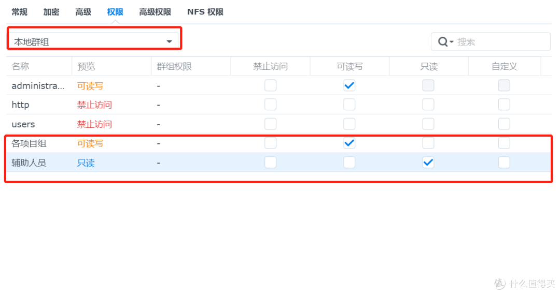Uncheck 可读写 for 各项目组

point(349,143)
